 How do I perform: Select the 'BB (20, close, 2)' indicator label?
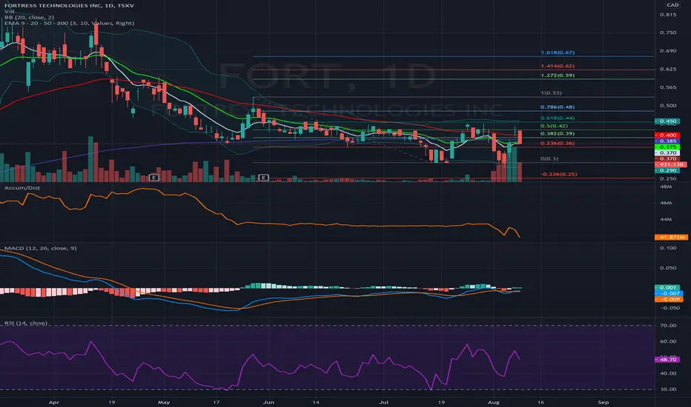[x=29, y=17]
